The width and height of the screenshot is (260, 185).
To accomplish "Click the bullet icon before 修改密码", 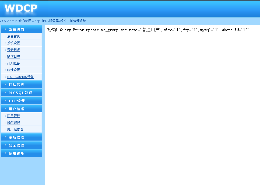I will pyautogui.click(x=5, y=123).
